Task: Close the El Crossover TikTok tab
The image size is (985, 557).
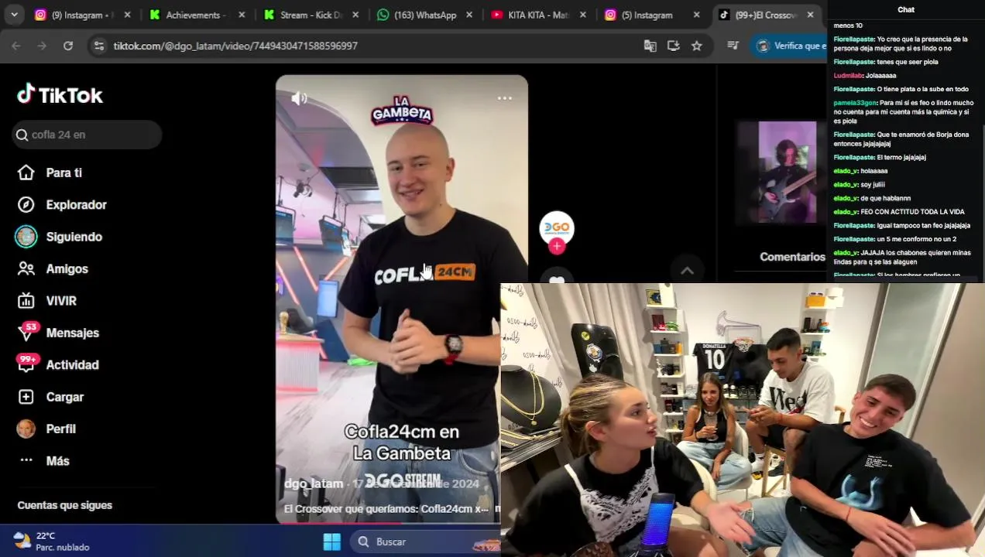Action: pyautogui.click(x=810, y=15)
